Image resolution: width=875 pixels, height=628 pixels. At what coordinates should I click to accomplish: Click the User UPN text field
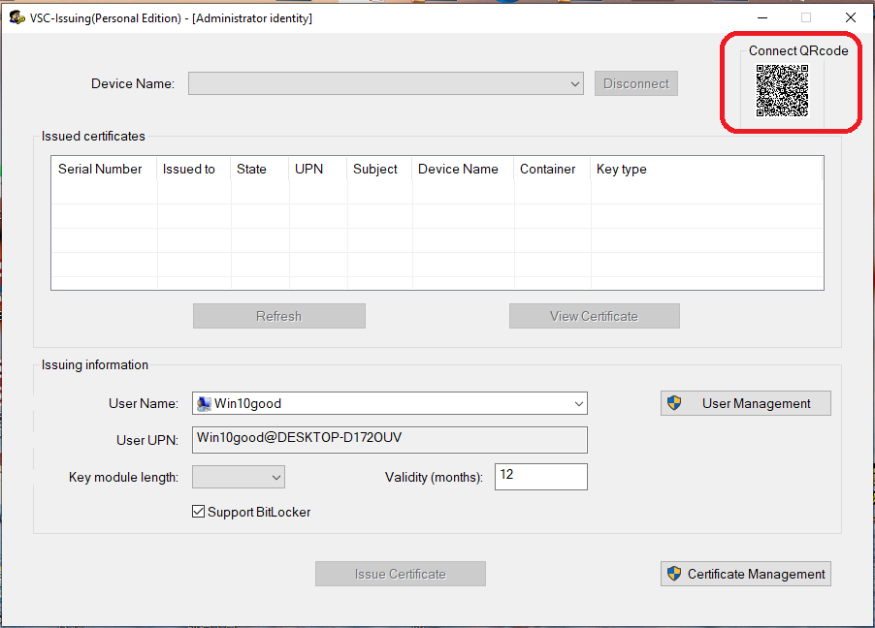point(389,439)
